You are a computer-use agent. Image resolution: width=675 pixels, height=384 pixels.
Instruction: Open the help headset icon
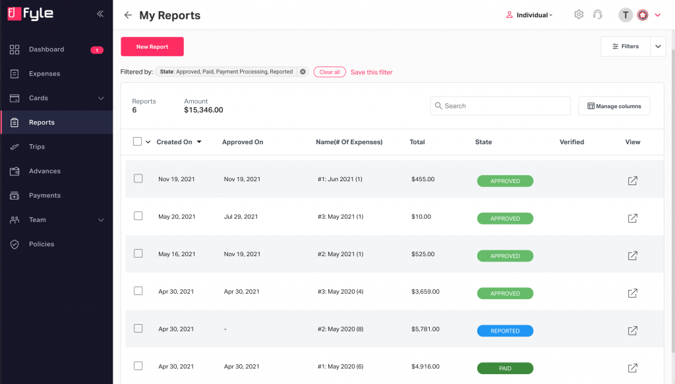(598, 14)
